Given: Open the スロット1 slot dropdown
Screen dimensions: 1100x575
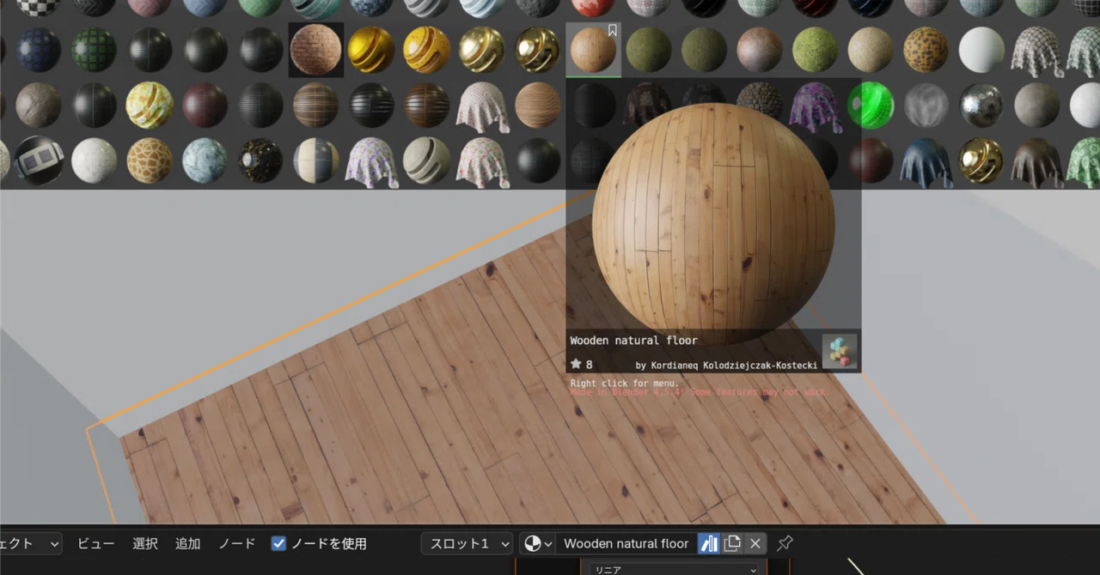Looking at the screenshot, I should click(x=467, y=543).
